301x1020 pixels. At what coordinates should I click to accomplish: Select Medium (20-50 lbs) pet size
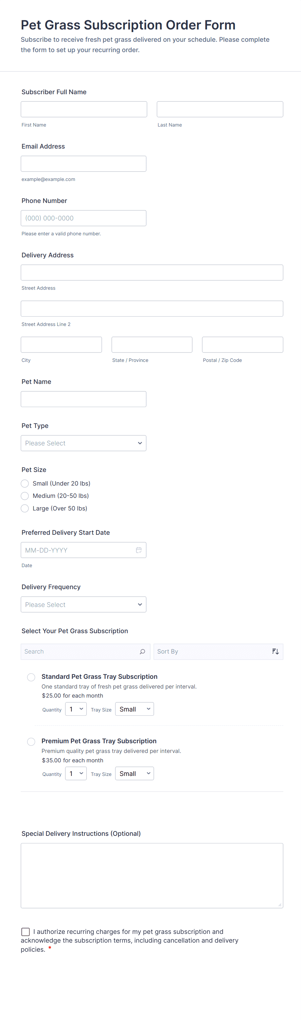point(25,496)
